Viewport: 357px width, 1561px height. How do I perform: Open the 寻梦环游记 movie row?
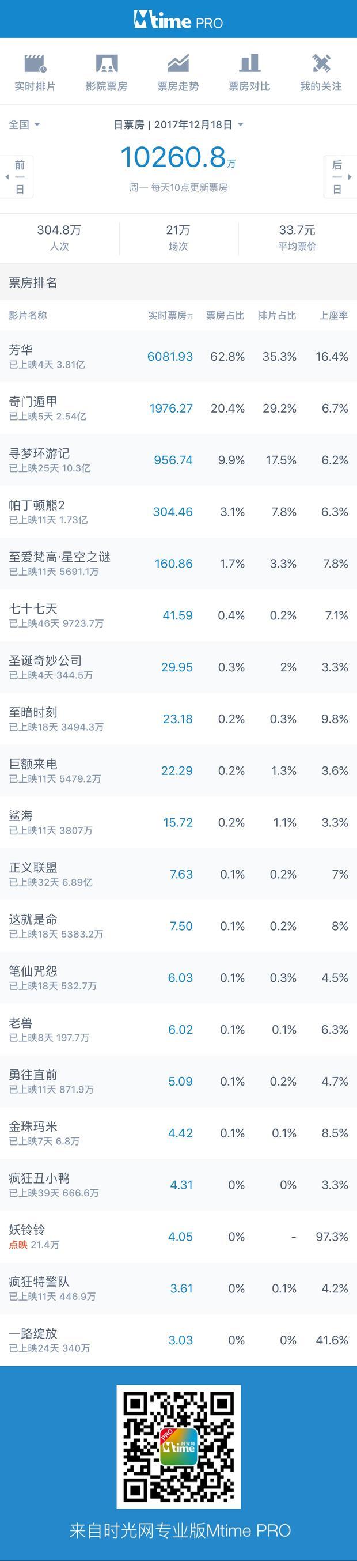pyautogui.click(x=178, y=460)
